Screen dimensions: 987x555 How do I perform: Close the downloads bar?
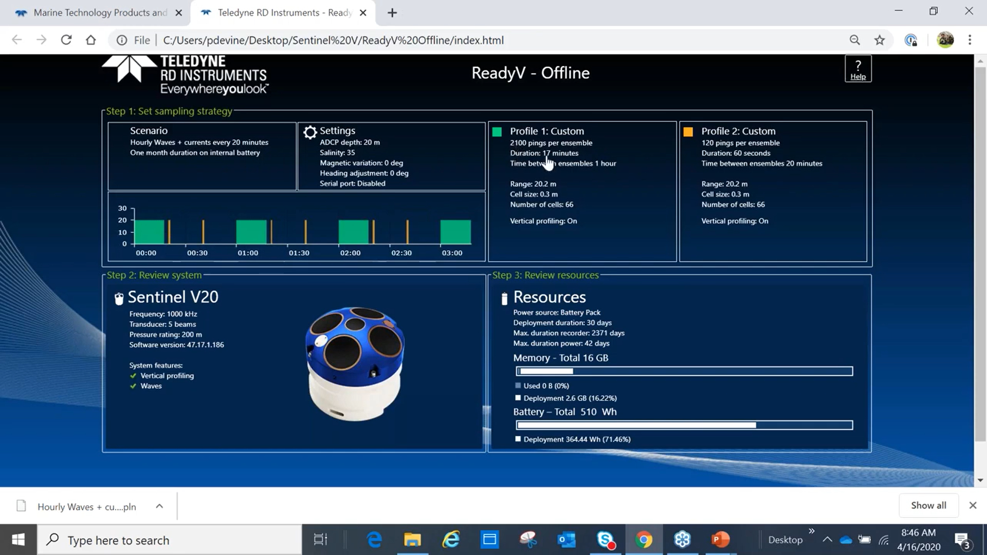tap(973, 505)
